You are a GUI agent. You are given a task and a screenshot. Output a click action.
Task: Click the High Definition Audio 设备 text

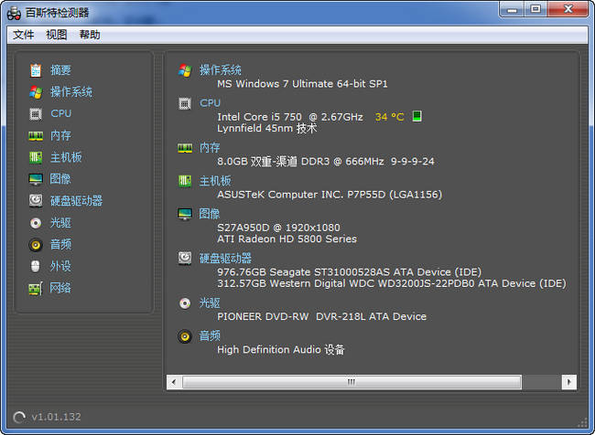pos(281,350)
